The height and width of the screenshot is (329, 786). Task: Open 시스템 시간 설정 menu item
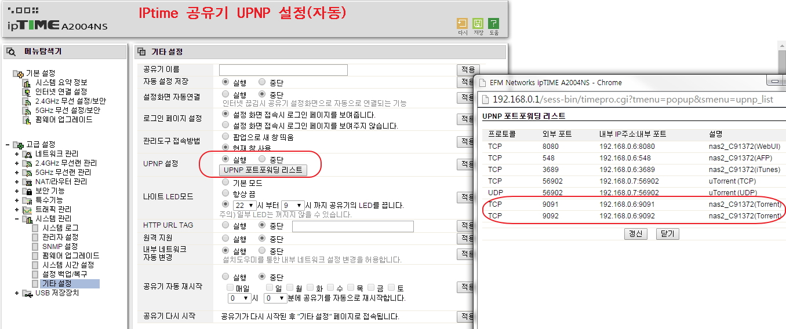(x=68, y=265)
